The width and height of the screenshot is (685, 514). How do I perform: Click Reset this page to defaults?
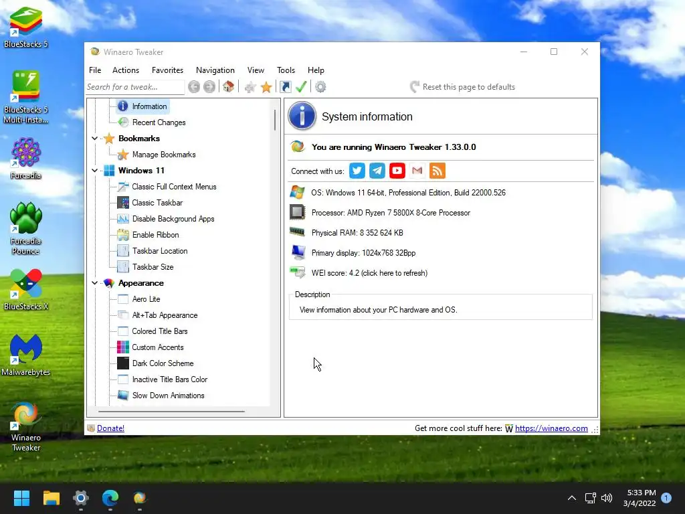(x=463, y=87)
